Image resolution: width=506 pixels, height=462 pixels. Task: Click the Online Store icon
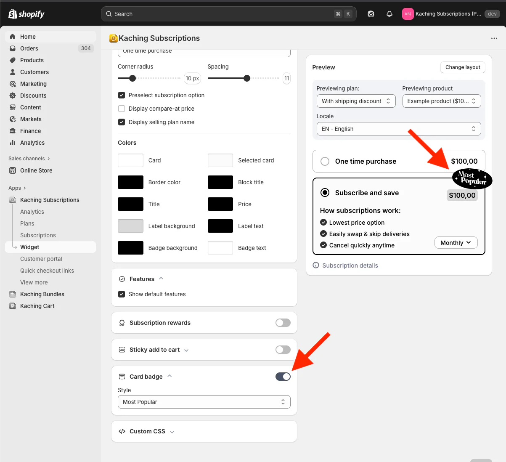(13, 170)
